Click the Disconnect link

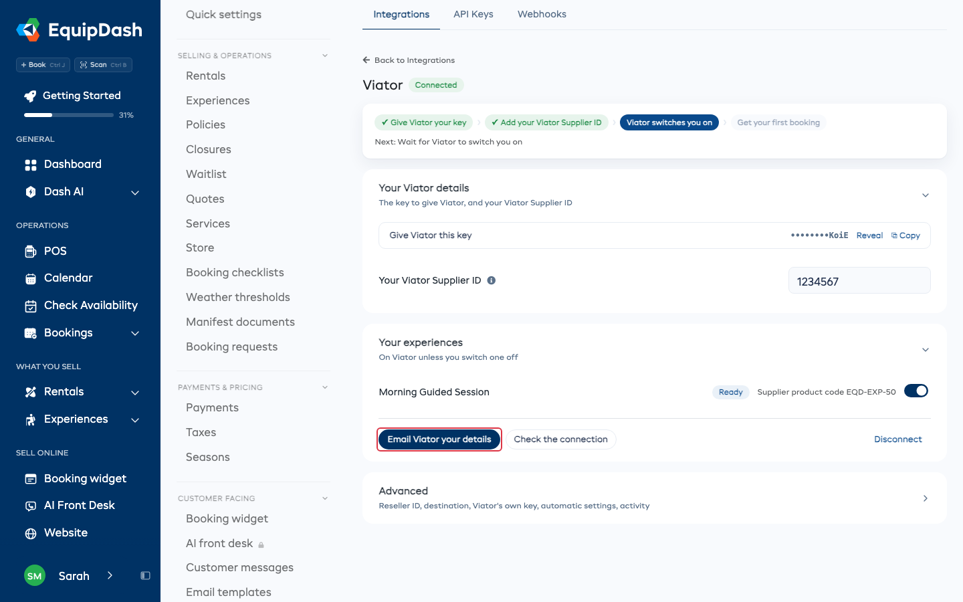tap(898, 439)
